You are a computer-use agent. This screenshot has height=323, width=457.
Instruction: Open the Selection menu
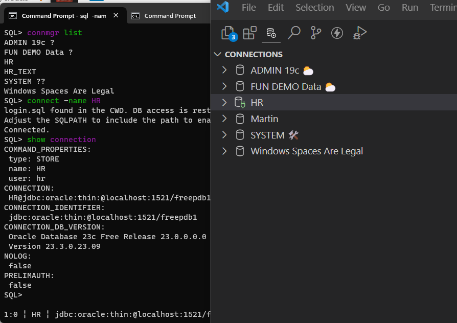[315, 7]
